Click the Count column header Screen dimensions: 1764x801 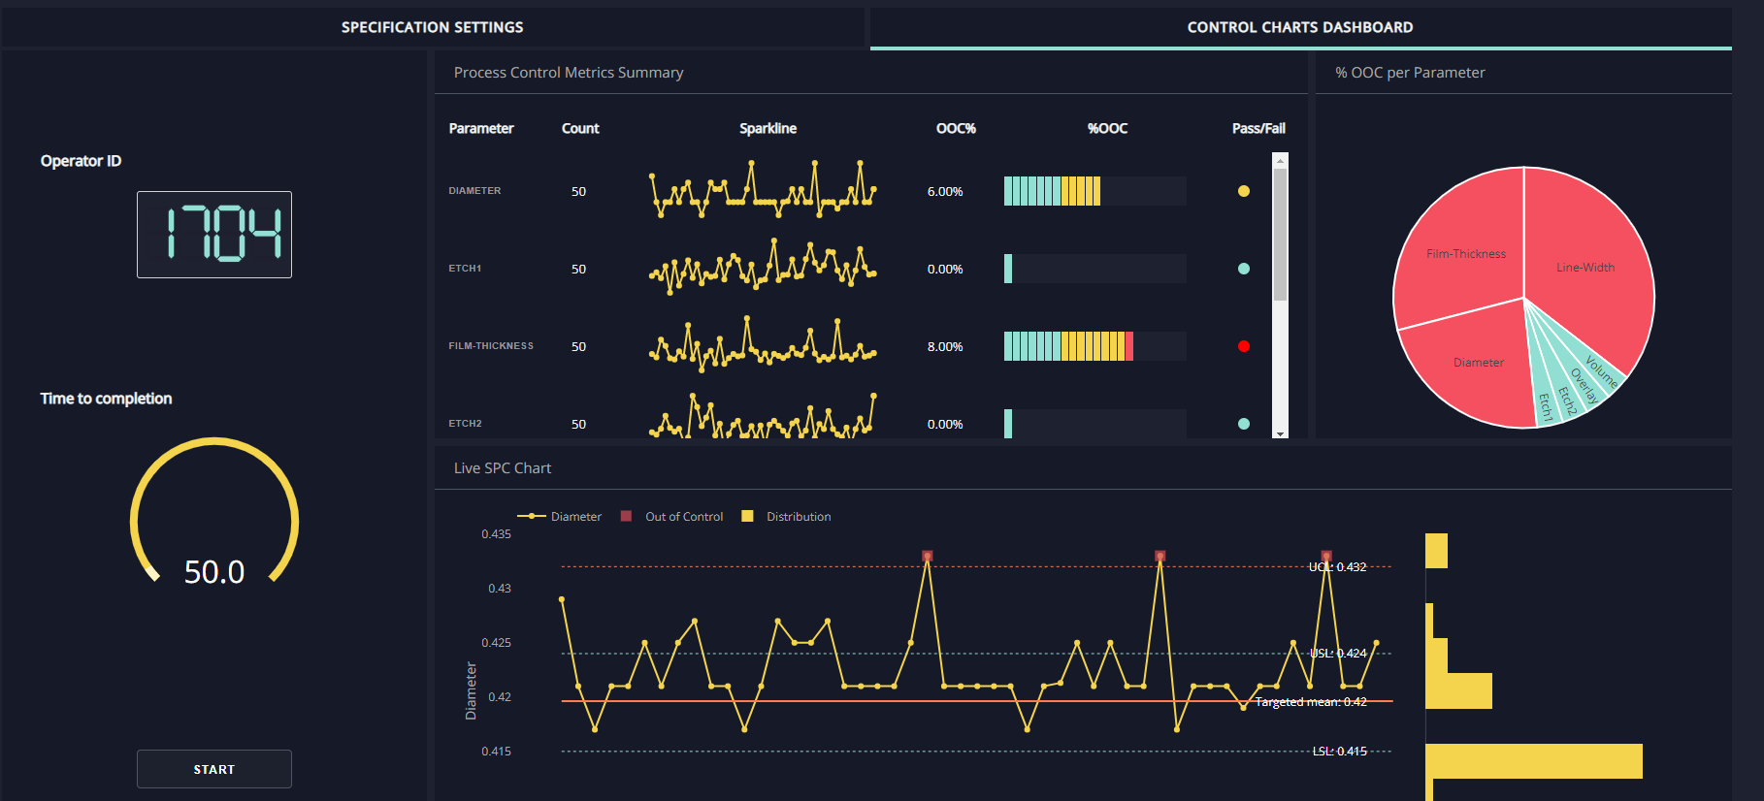(x=580, y=128)
